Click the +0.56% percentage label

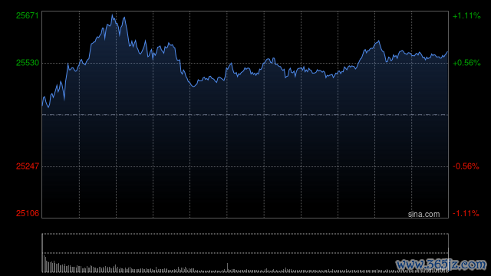(466, 63)
